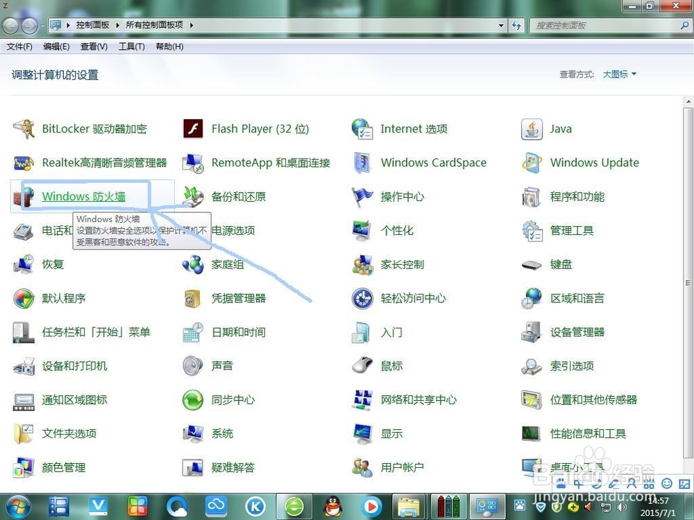Viewport: 694px width, 520px height.
Task: Launch QQ from the taskbar
Action: pyautogui.click(x=332, y=507)
